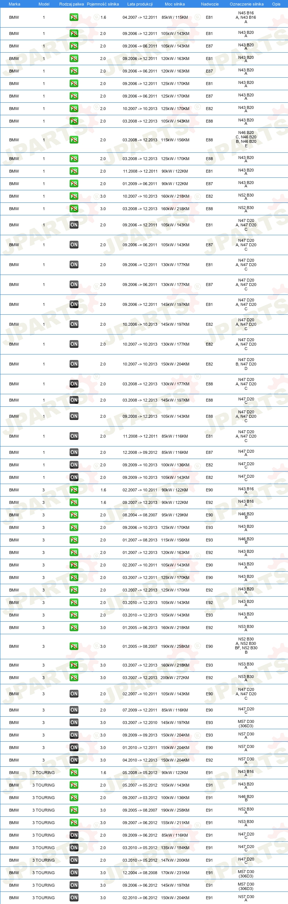Select the 01.2009 -> 06.2011 production years cell
The image size is (288, 904).
[140, 184]
